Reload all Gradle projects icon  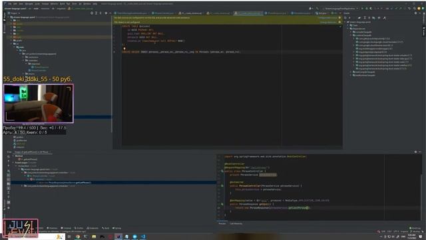tap(346, 18)
